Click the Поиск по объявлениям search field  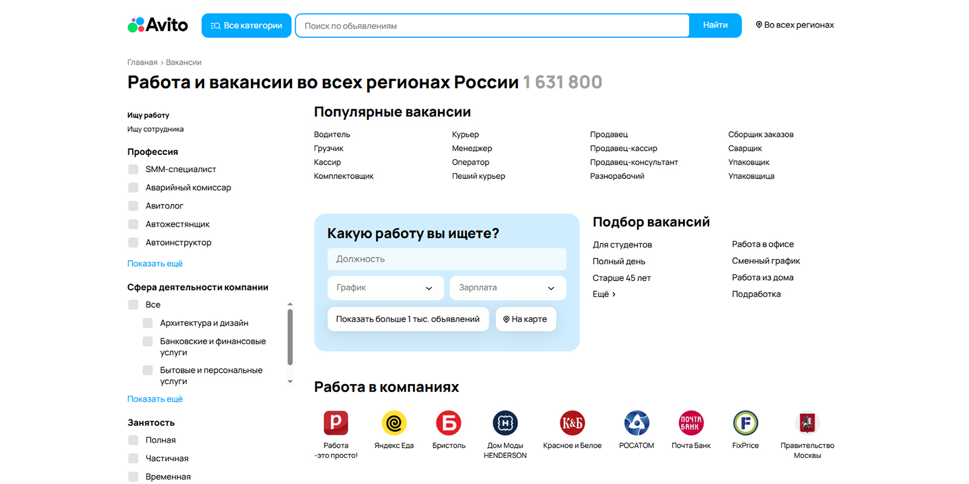click(492, 25)
